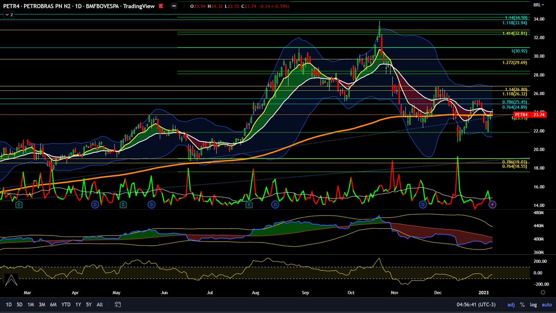Click the Fibonacci label 1(30.92)

(x=519, y=50)
